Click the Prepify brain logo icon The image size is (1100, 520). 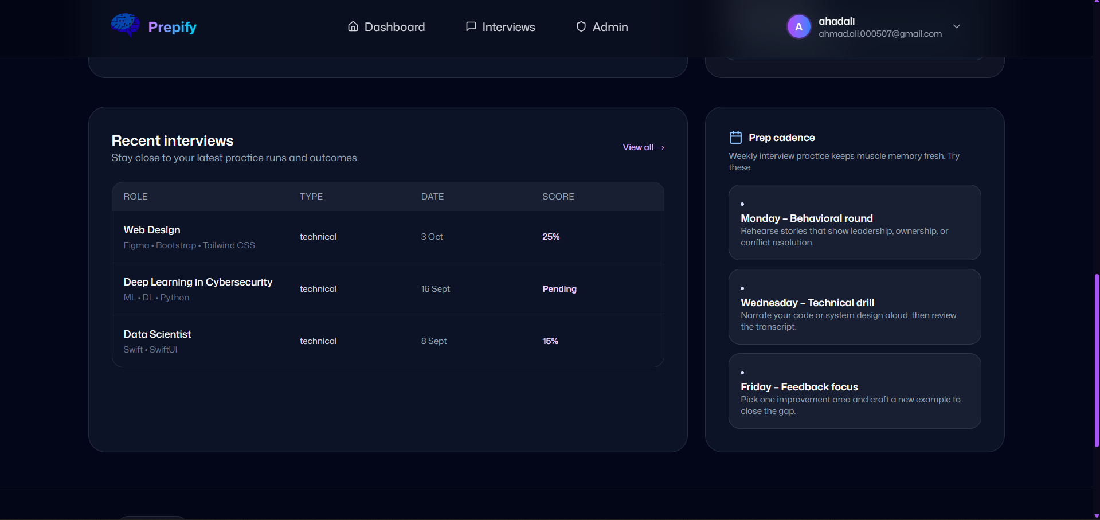pyautogui.click(x=125, y=25)
